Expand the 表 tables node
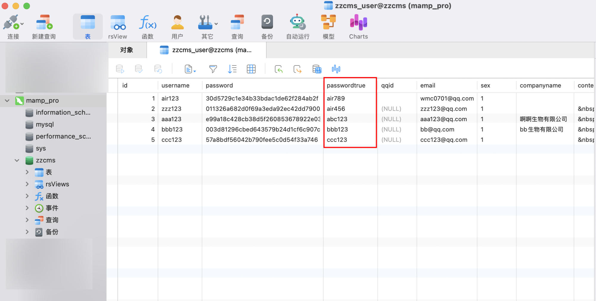The width and height of the screenshot is (596, 301). tap(27, 172)
